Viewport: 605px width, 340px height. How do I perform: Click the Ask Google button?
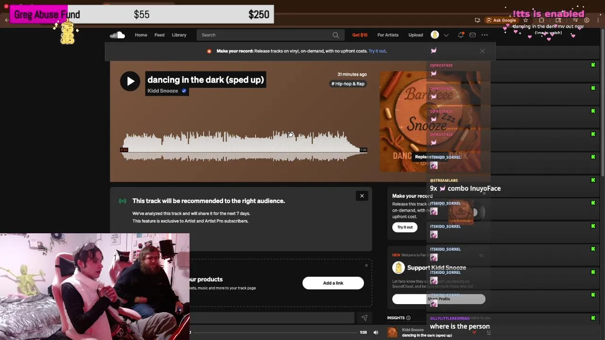click(x=501, y=20)
